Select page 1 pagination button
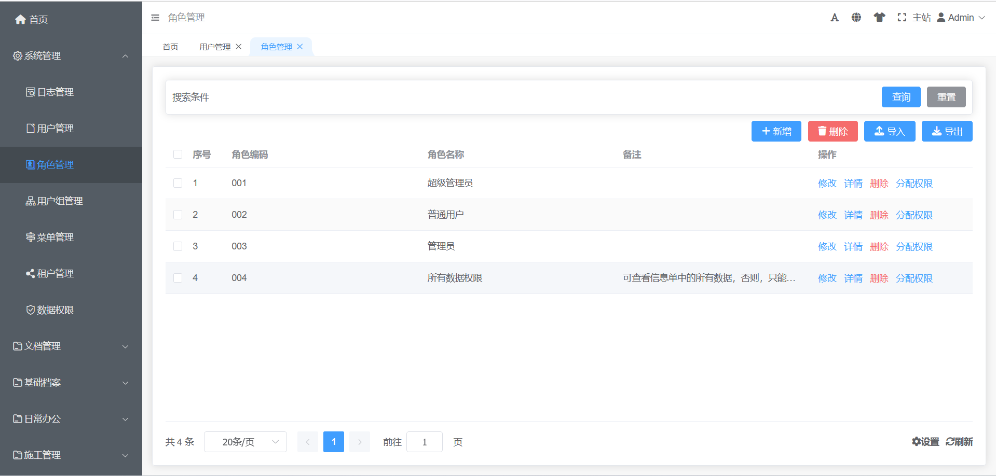The height and width of the screenshot is (476, 996). (x=334, y=442)
